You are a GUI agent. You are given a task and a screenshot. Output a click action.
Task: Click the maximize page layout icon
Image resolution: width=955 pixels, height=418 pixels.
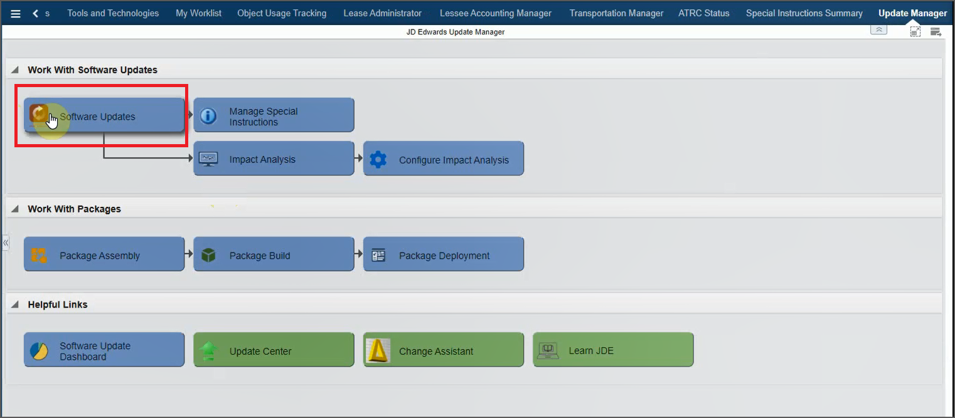(x=915, y=31)
